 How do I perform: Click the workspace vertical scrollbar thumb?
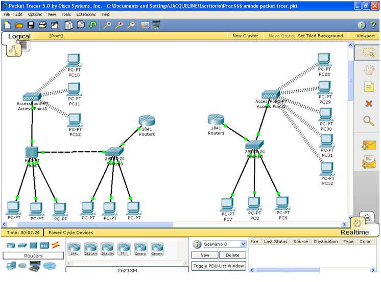[x=350, y=80]
